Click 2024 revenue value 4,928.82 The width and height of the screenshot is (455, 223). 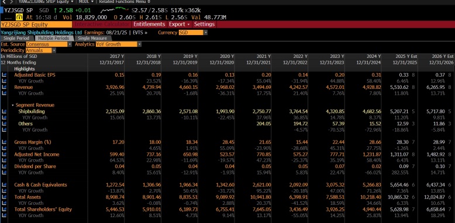pyautogui.click(x=371, y=87)
